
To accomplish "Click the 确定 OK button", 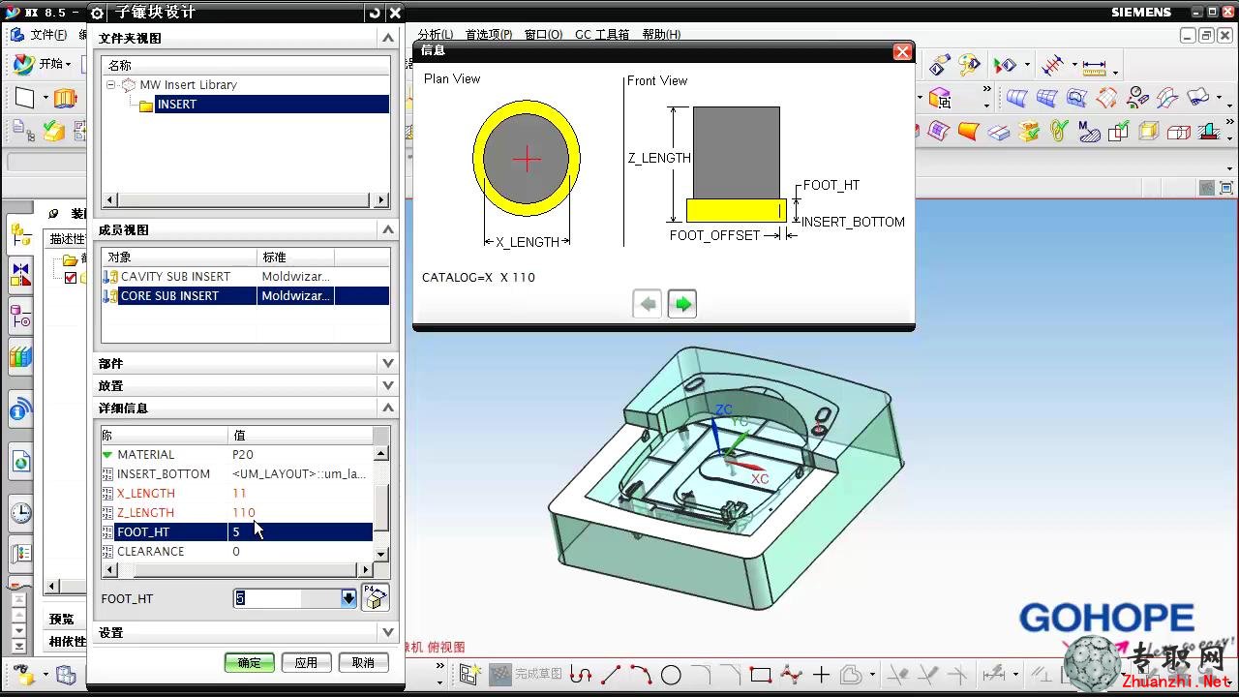I will point(250,662).
